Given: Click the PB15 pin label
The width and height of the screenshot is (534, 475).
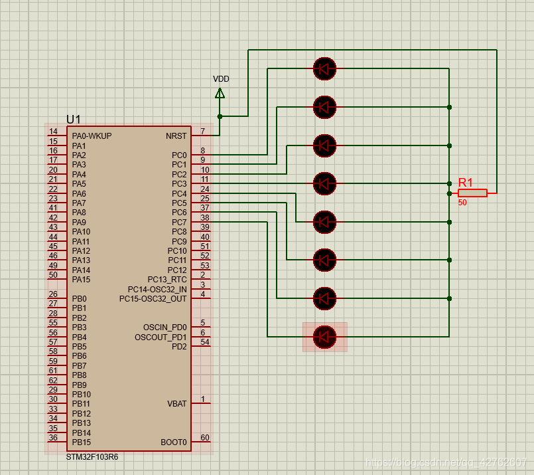Looking at the screenshot, I should click(81, 442).
